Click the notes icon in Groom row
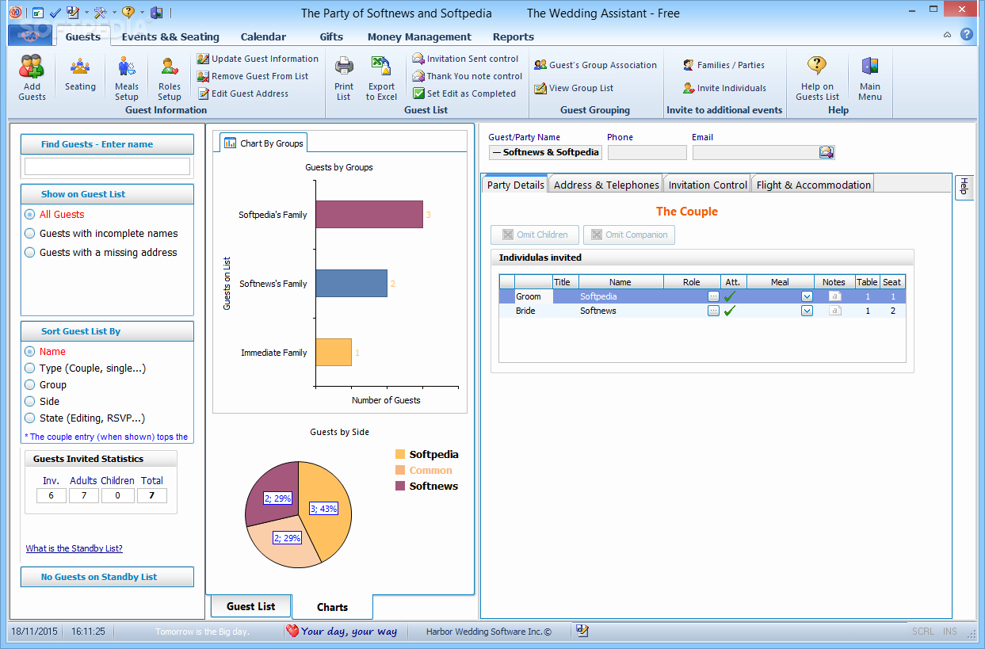Screen dimensions: 985x649 [834, 296]
